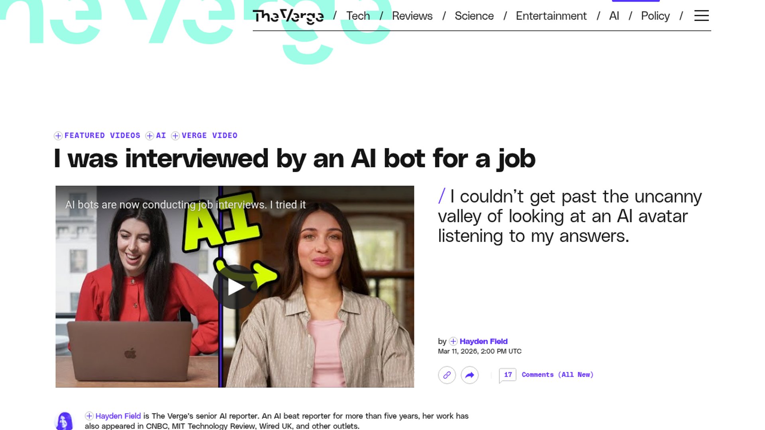The width and height of the screenshot is (765, 430).
Task: Open the hamburger menu in the header
Action: 701,16
